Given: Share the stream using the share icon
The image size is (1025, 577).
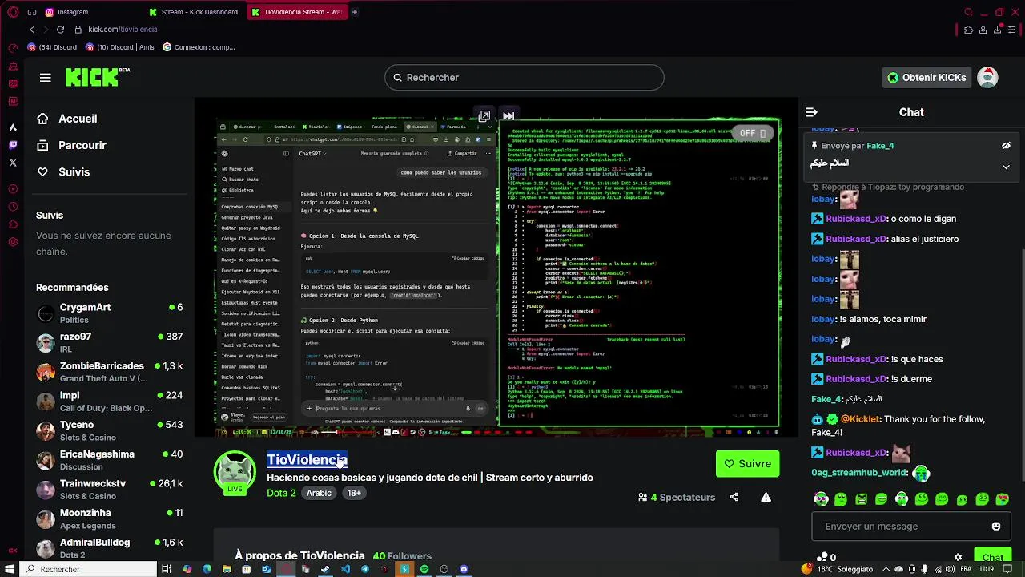Looking at the screenshot, I should [734, 497].
